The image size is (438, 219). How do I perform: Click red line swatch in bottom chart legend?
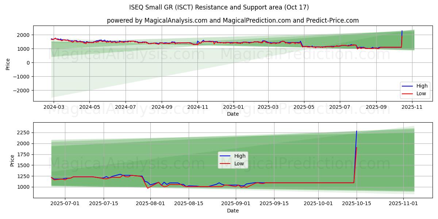(x=225, y=164)
